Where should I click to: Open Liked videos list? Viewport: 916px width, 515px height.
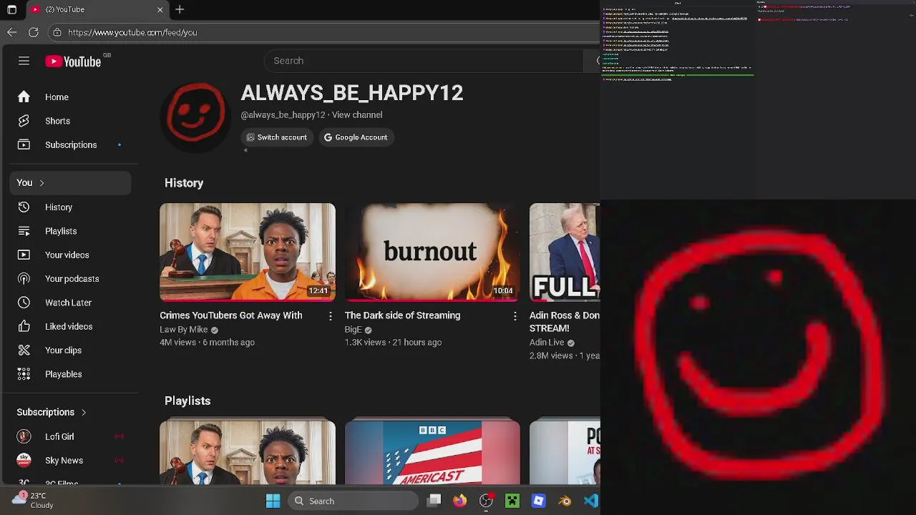pyautogui.click(x=70, y=326)
